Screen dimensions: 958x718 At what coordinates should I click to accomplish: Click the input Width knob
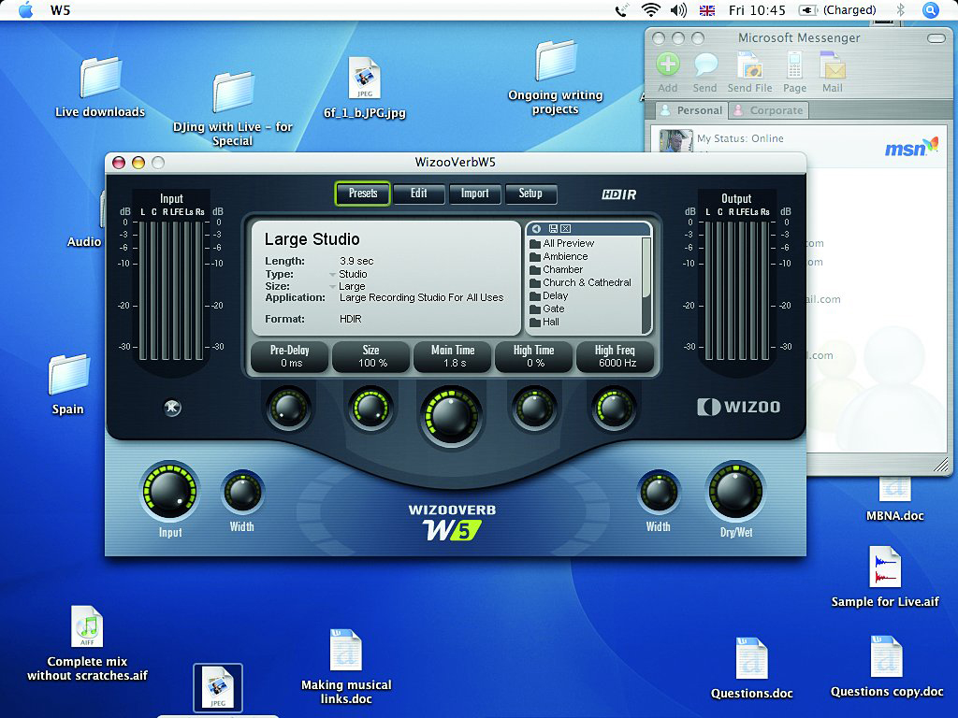pos(242,493)
